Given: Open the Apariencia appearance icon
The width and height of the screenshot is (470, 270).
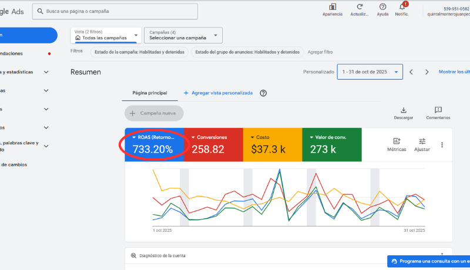Looking at the screenshot, I should click(333, 7).
